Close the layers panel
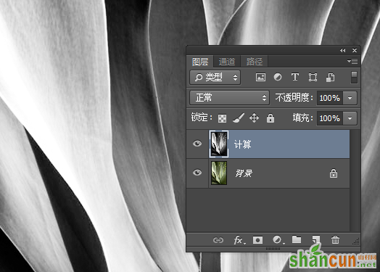Image resolution: width=380 pixels, height=272 pixels. (x=355, y=51)
